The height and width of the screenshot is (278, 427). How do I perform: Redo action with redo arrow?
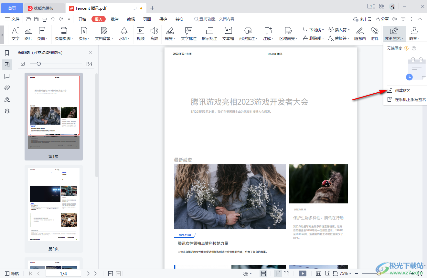(x=61, y=19)
